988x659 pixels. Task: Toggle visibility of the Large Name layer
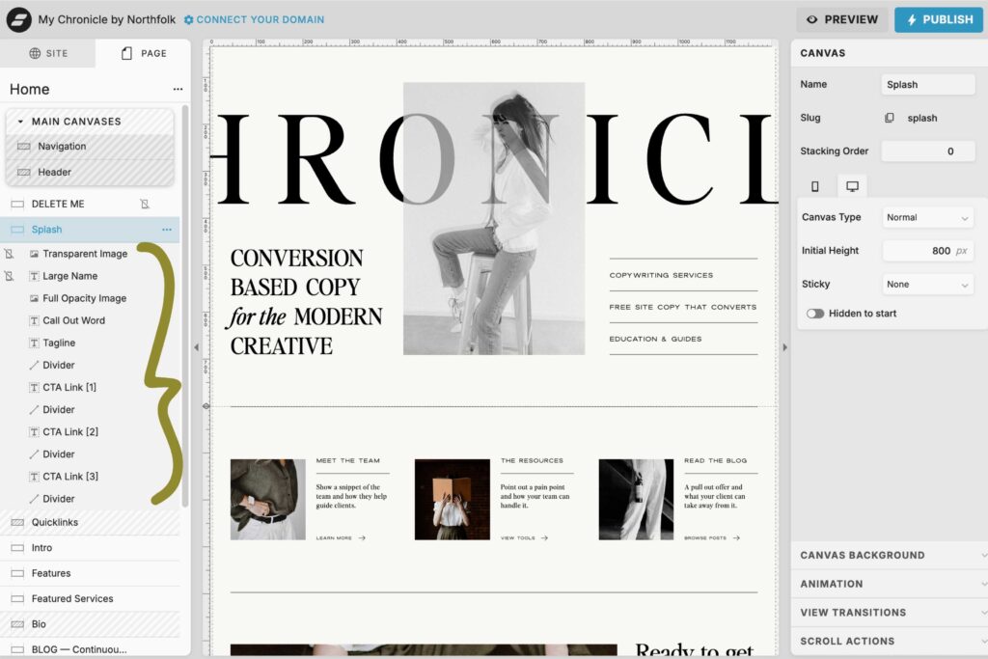pyautogui.click(x=9, y=276)
